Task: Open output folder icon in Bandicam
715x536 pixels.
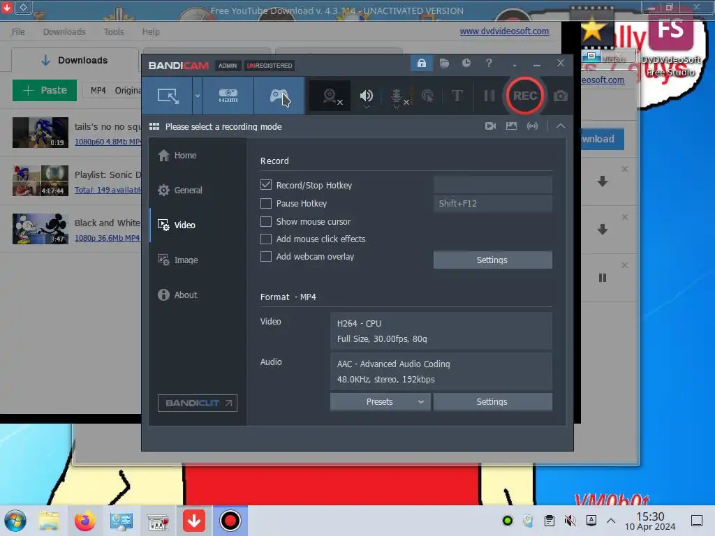Action: (444, 63)
